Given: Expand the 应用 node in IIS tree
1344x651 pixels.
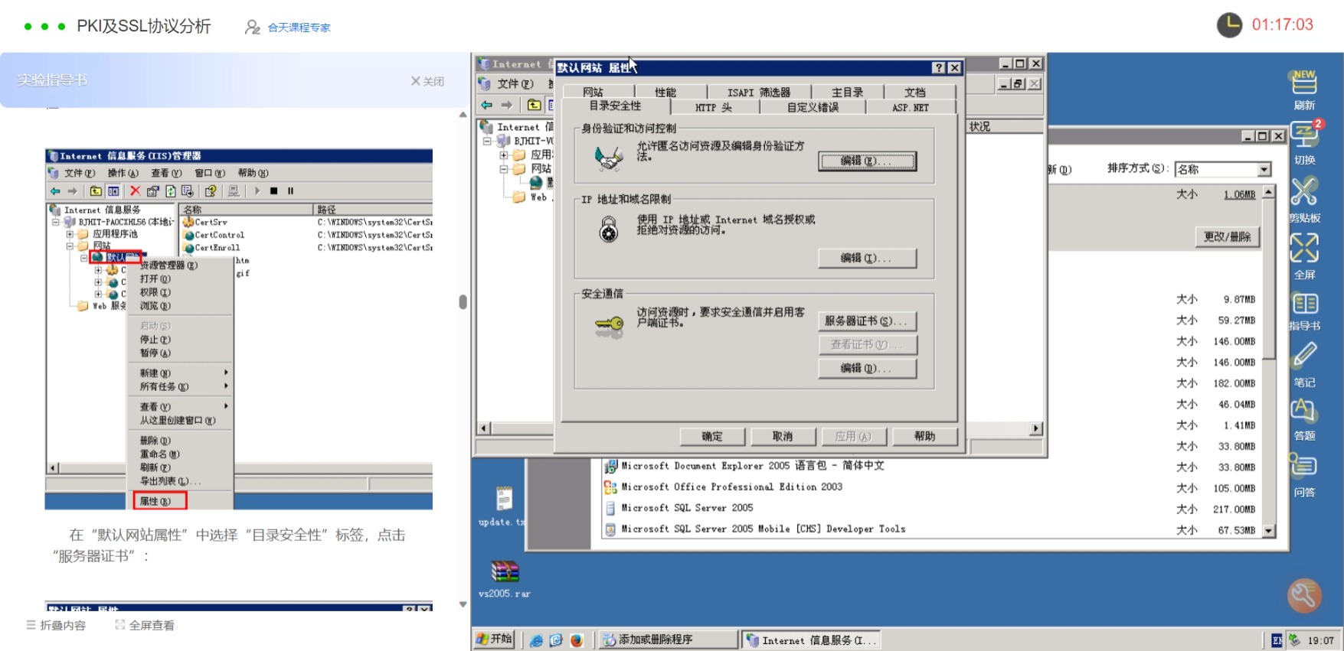Looking at the screenshot, I should pyautogui.click(x=503, y=155).
